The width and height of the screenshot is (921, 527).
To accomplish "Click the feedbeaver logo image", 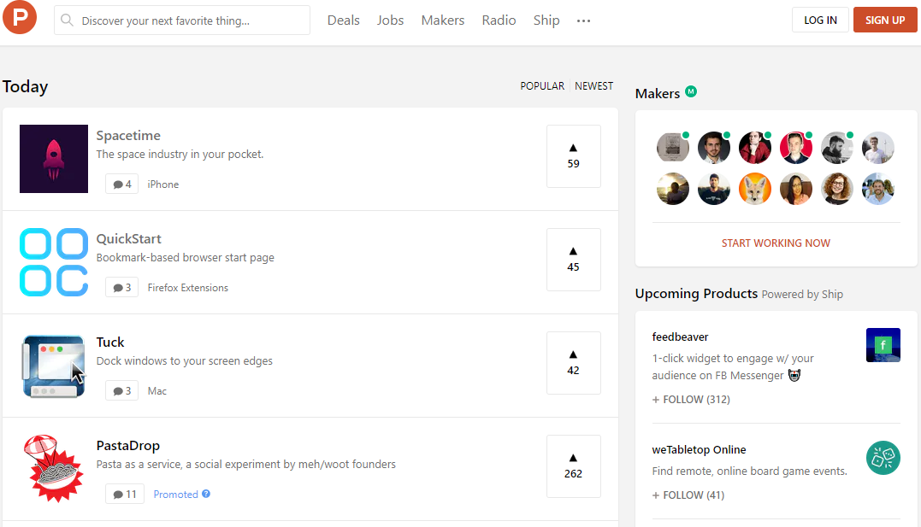I will click(883, 345).
